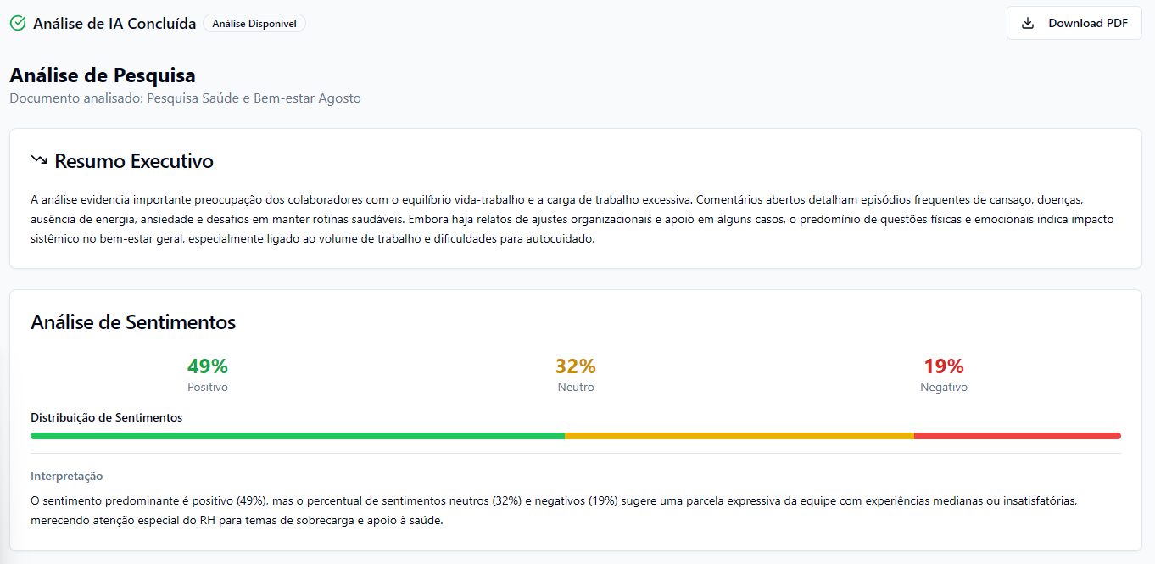
Task: Click the Análise de IA Concluída label
Action: (114, 24)
